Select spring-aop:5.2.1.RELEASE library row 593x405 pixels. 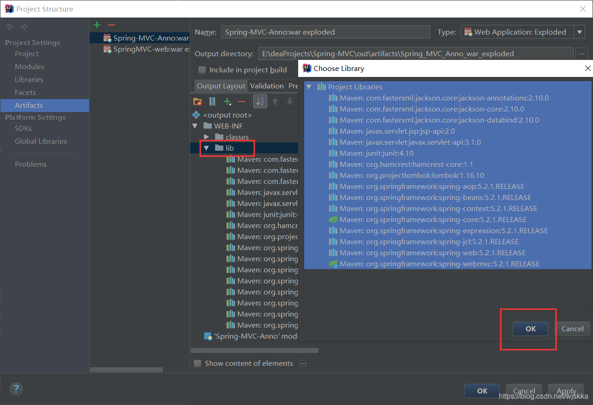(x=448, y=187)
